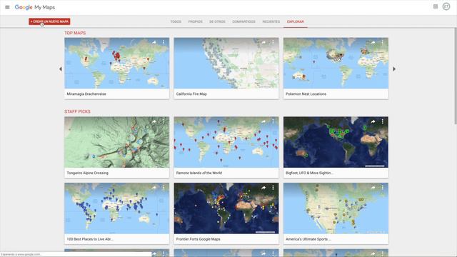This screenshot has height=257, width=457.
Task: Click the Miramagia Drachenreise title text
Action: [86, 94]
